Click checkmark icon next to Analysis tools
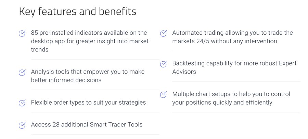Image resolution: width=308 pixels, height=139 pixels. [22, 72]
